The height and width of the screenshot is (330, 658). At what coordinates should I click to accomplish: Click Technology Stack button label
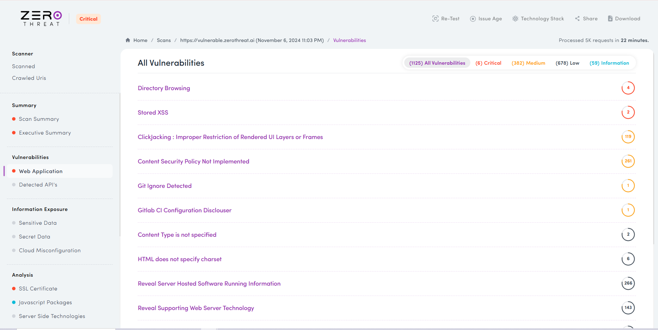tap(542, 19)
